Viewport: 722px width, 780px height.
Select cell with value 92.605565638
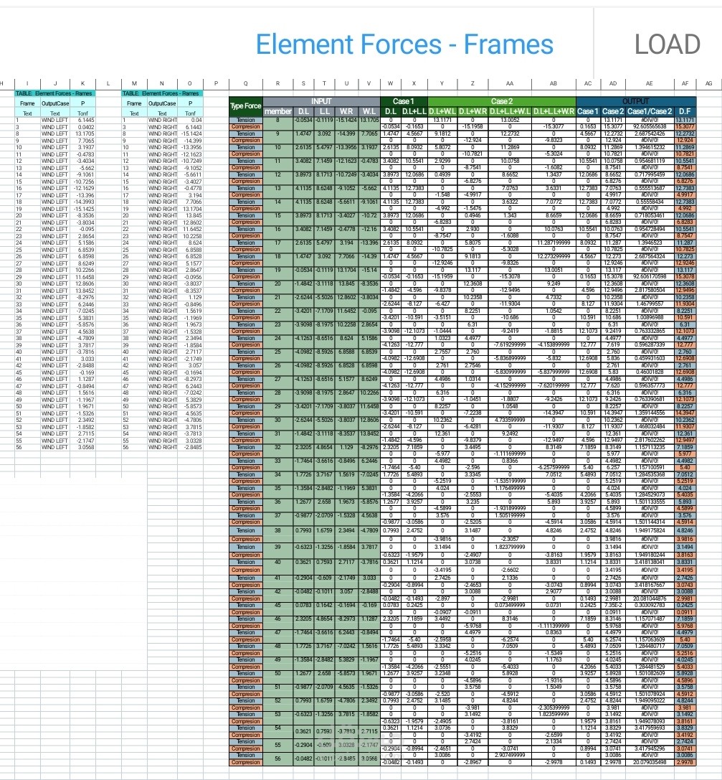649,127
